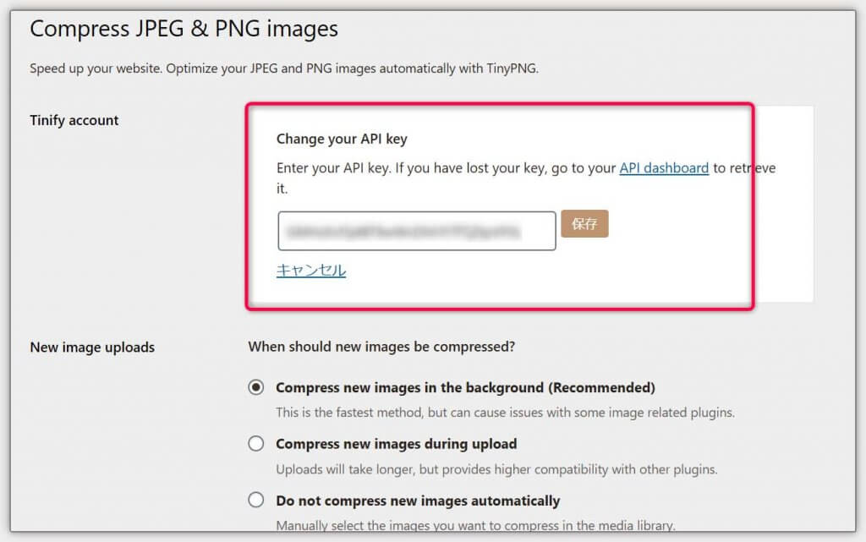Click the "When should new images be compressed?" question
The width and height of the screenshot is (866, 542).
(x=382, y=346)
